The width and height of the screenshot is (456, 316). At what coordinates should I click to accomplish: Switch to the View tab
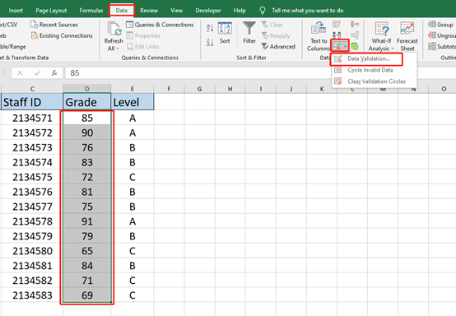point(176,11)
